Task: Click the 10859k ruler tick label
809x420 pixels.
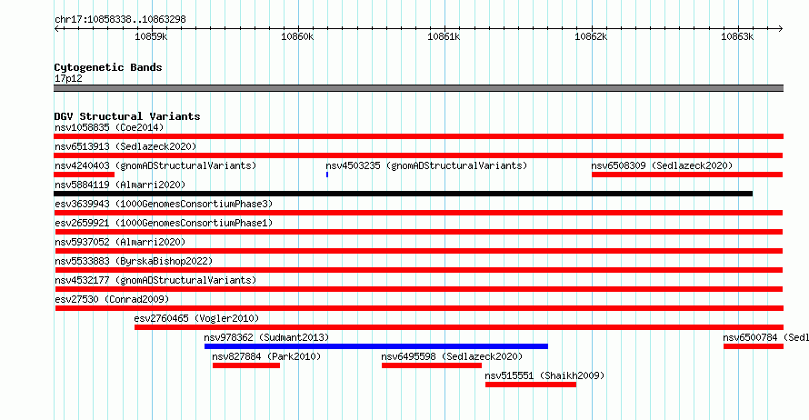Action: tap(151, 36)
